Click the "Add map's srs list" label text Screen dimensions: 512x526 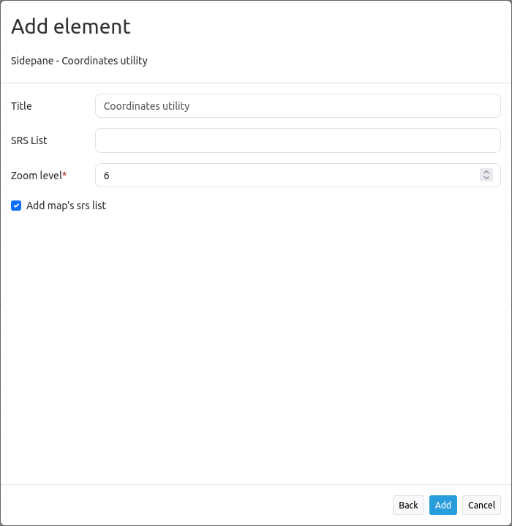[66, 206]
